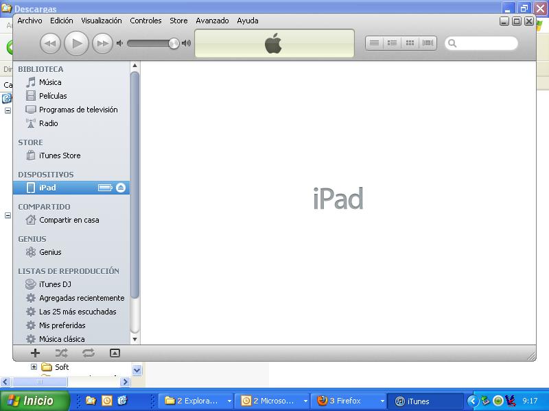Image resolution: width=549 pixels, height=411 pixels.
Task: Collapse the lower Explorer tree node
Action: pyautogui.click(x=8, y=215)
